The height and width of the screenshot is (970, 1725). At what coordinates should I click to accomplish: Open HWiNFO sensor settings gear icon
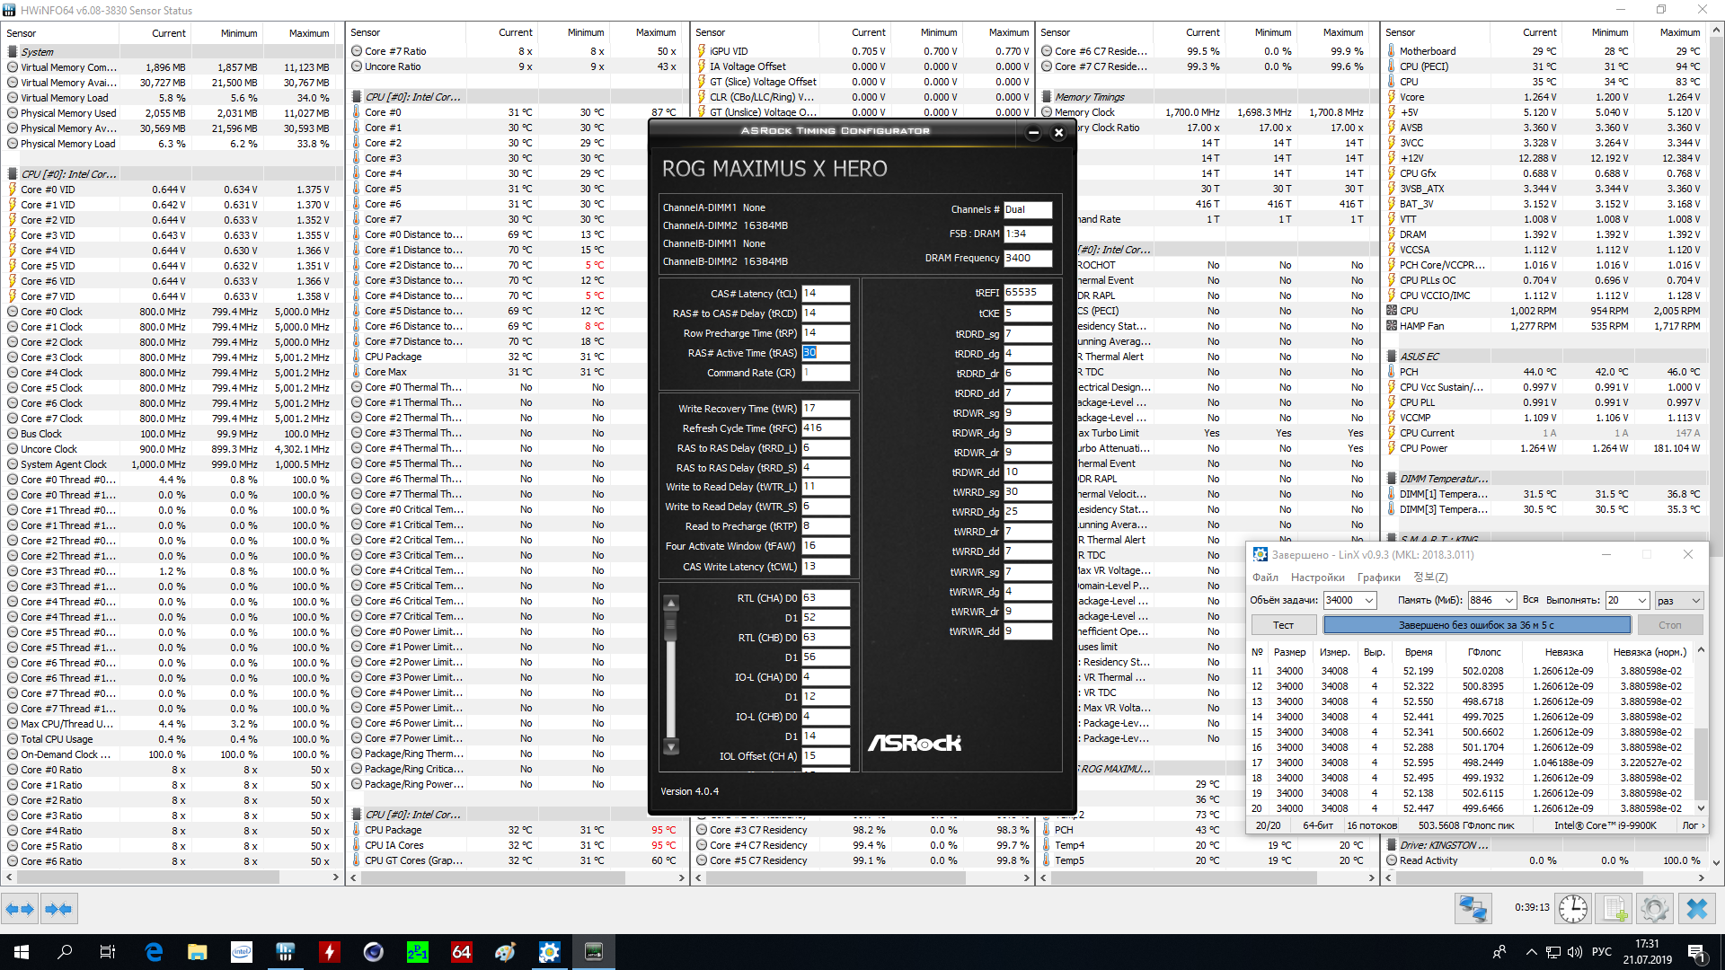[1655, 909]
